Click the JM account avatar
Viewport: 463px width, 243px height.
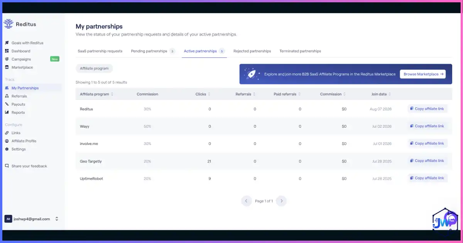tap(8, 219)
